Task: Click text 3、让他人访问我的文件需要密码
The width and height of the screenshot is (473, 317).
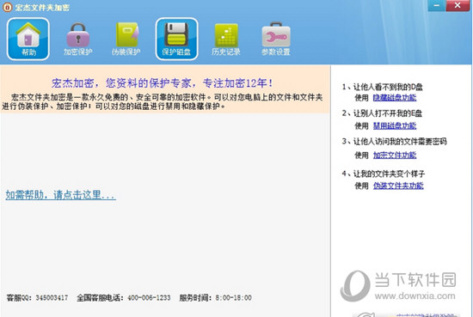Action: click(394, 142)
